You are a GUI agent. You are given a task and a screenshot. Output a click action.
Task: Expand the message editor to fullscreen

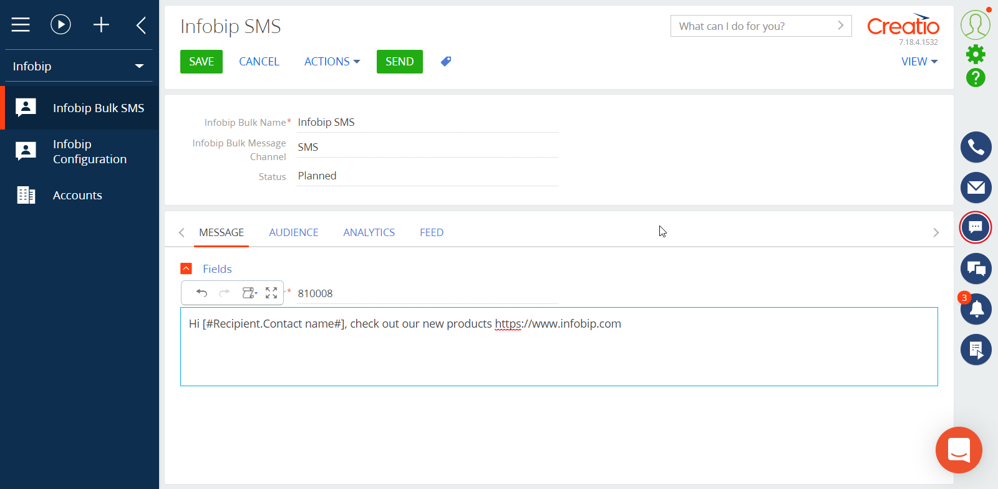click(271, 293)
